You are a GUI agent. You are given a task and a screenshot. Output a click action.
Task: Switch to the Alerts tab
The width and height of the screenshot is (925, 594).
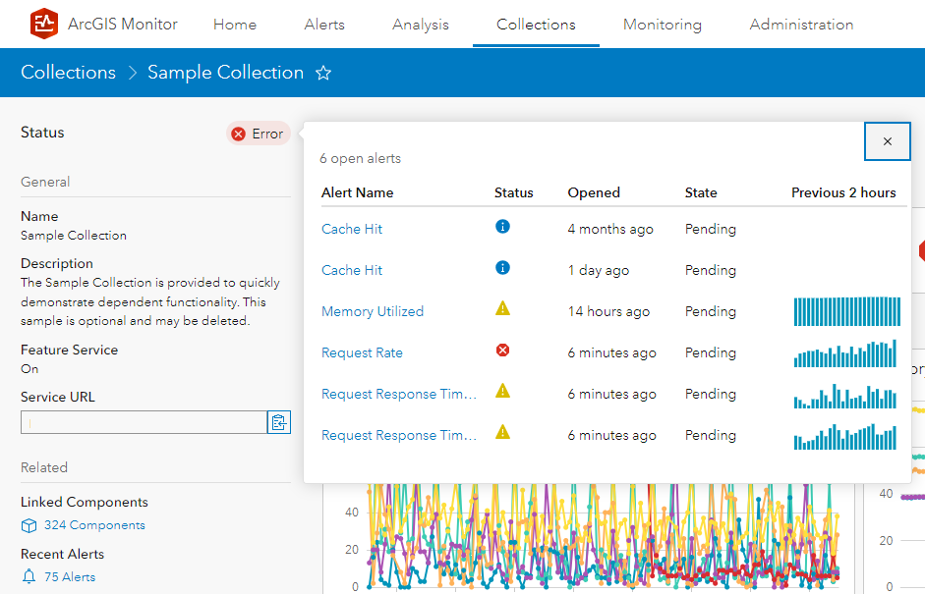324,25
